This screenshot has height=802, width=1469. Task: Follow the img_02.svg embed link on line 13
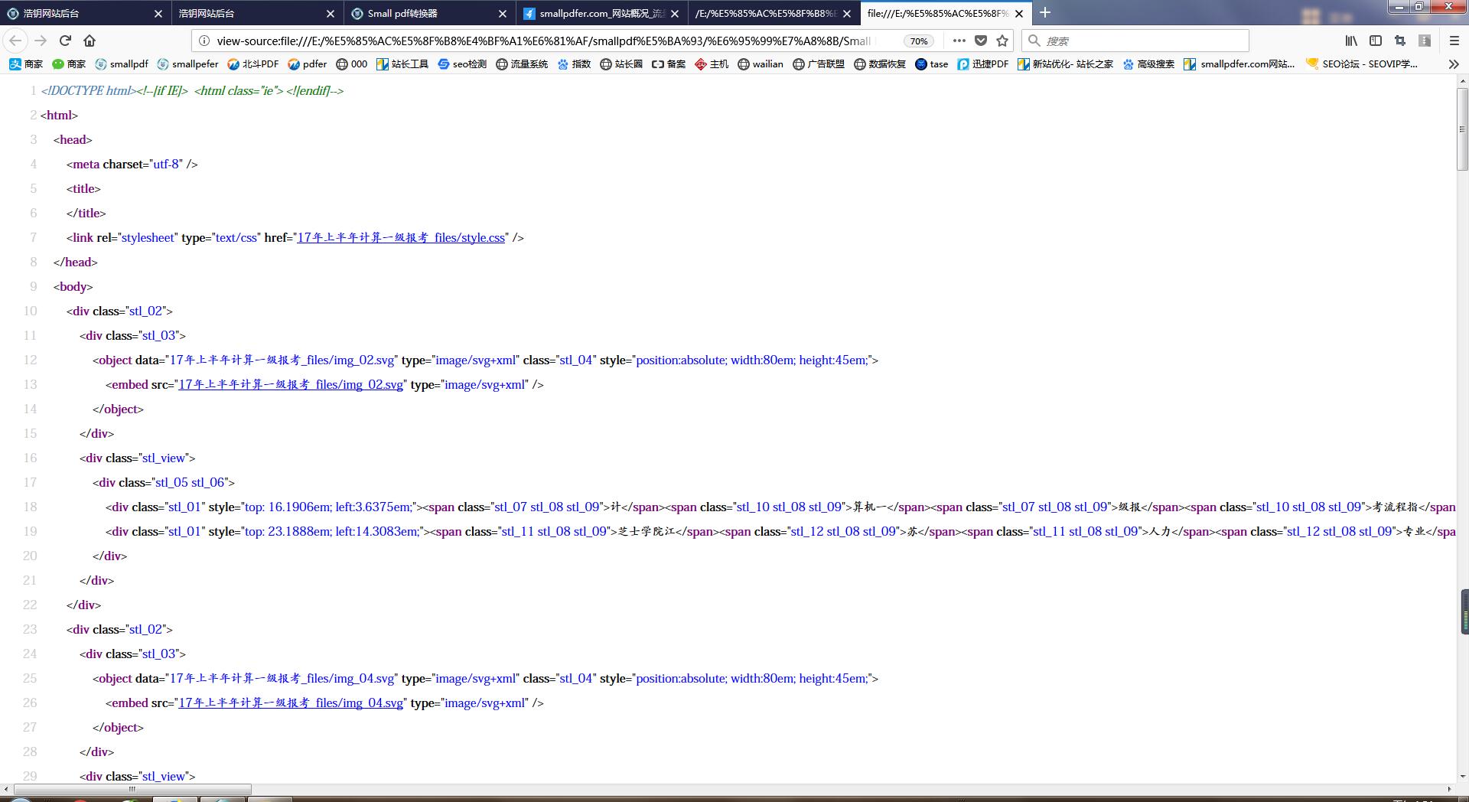[291, 385]
